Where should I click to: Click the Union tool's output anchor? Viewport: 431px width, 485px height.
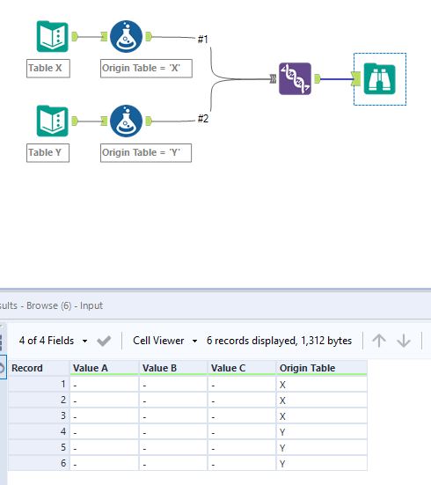tap(318, 79)
